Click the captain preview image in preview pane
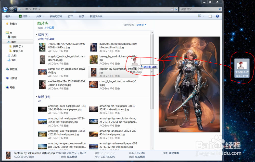Viewport: 255px width, 162px height. [x=189, y=84]
